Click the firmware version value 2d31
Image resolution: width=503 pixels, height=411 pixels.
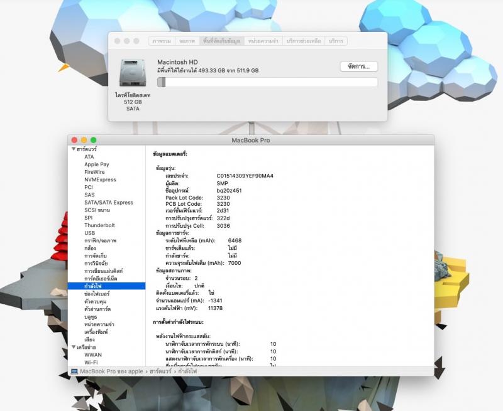[223, 211]
